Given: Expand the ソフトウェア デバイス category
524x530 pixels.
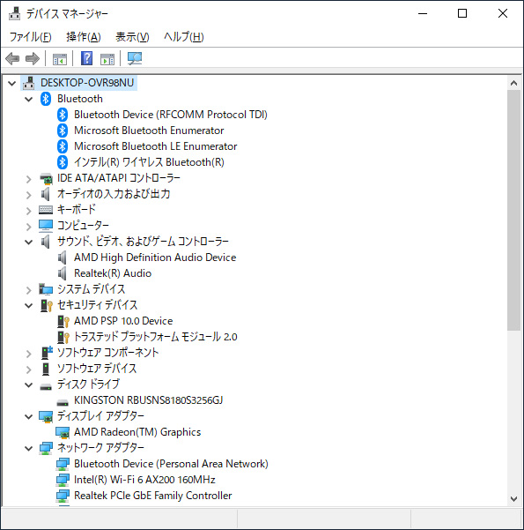Looking at the screenshot, I should click(x=29, y=370).
